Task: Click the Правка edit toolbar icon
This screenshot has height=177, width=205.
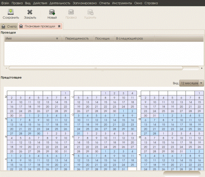Action: pos(71,12)
